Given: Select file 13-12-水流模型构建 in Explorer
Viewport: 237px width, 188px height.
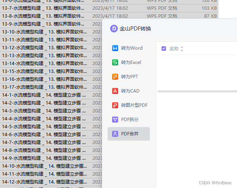Looking at the screenshot, I should click(x=44, y=48).
